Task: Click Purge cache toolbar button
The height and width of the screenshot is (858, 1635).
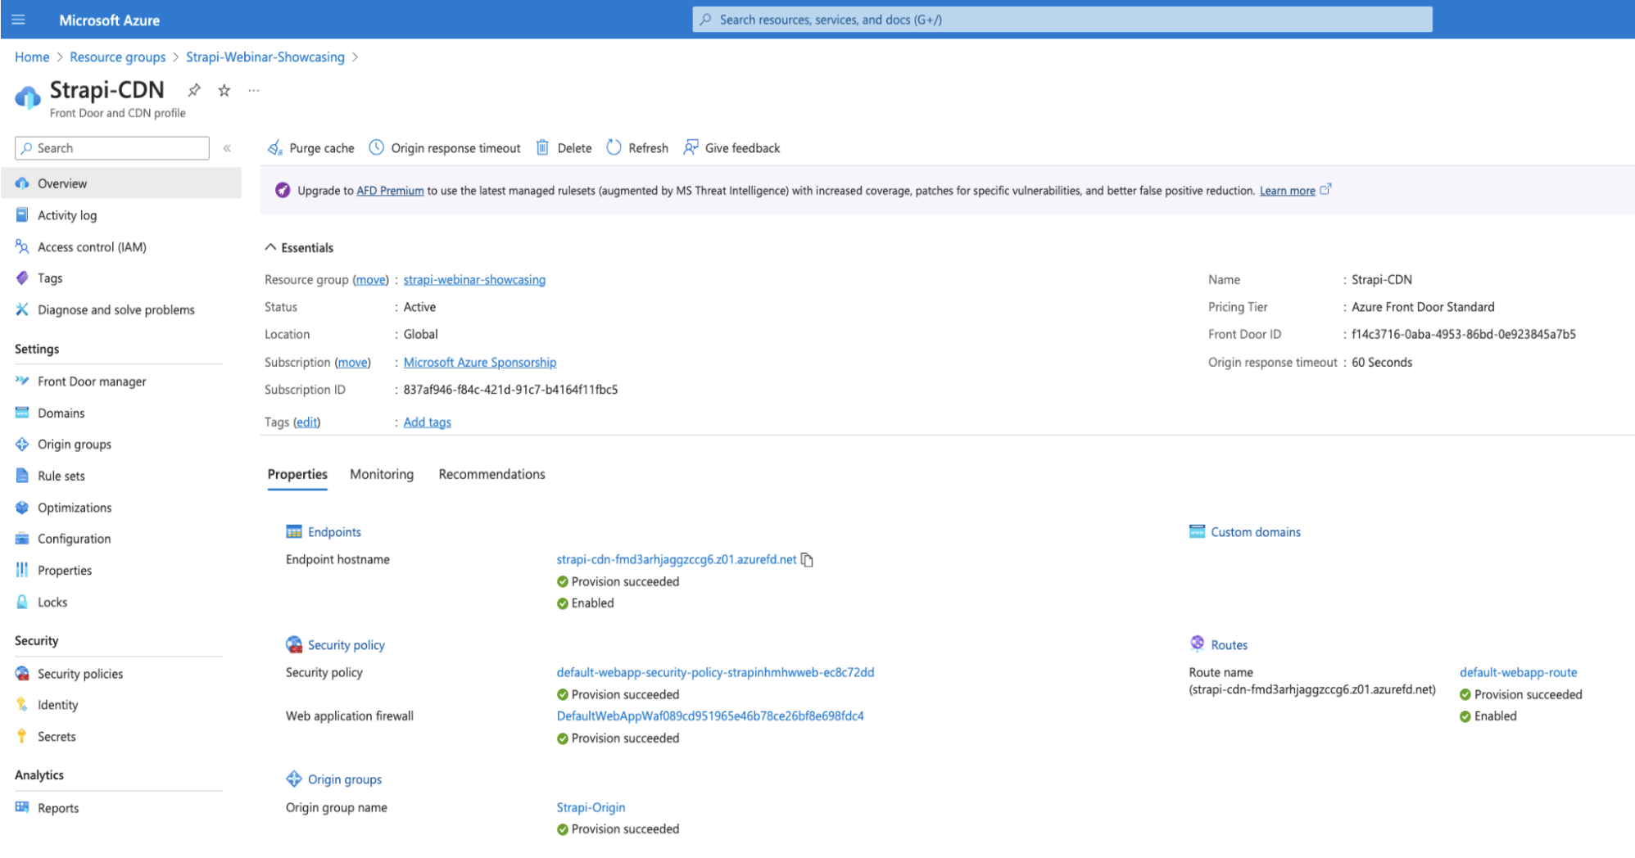Action: (x=311, y=148)
